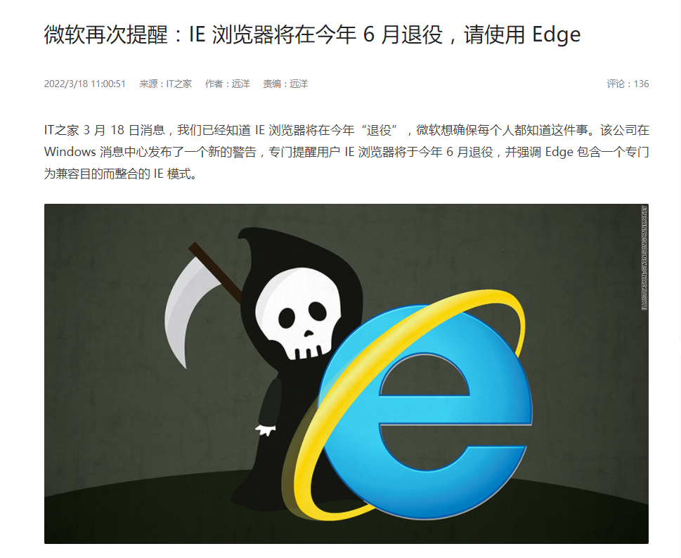Click the publish timestamp 2022/3/18 11:00:51

[x=85, y=84]
